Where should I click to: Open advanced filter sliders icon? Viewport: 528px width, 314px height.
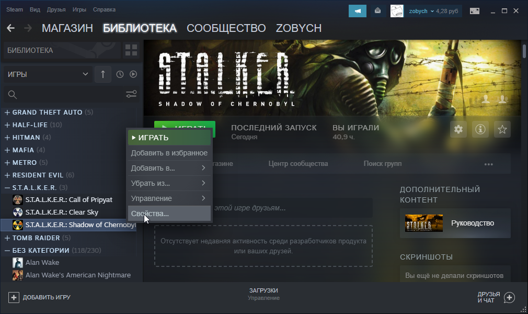point(131,94)
